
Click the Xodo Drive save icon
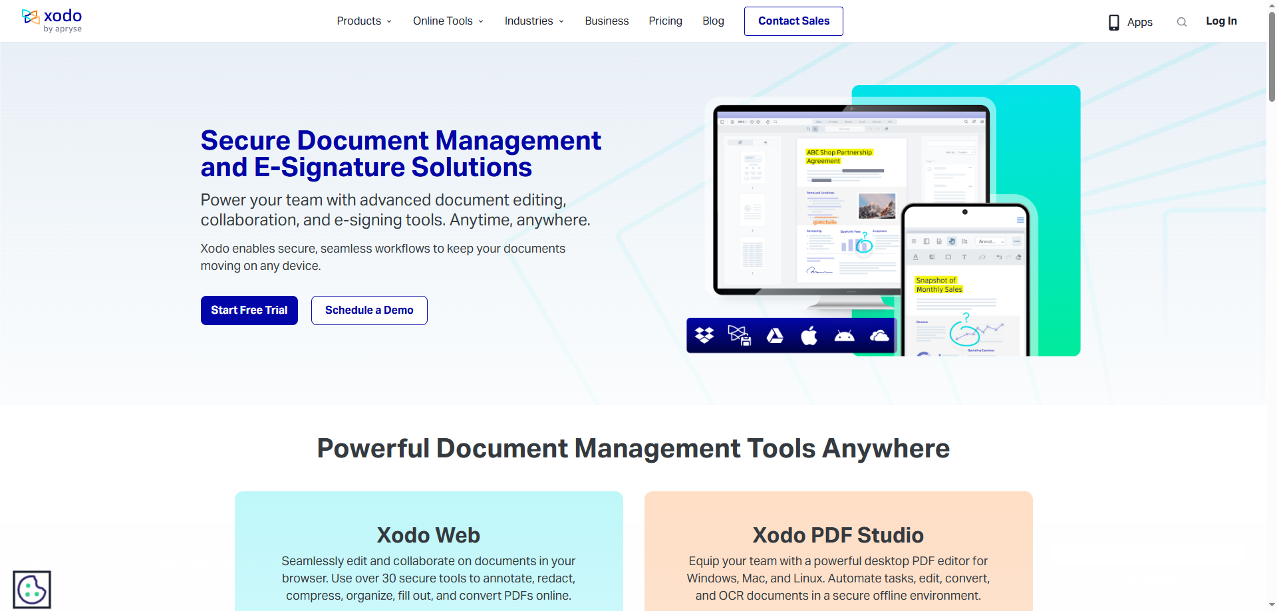click(739, 336)
